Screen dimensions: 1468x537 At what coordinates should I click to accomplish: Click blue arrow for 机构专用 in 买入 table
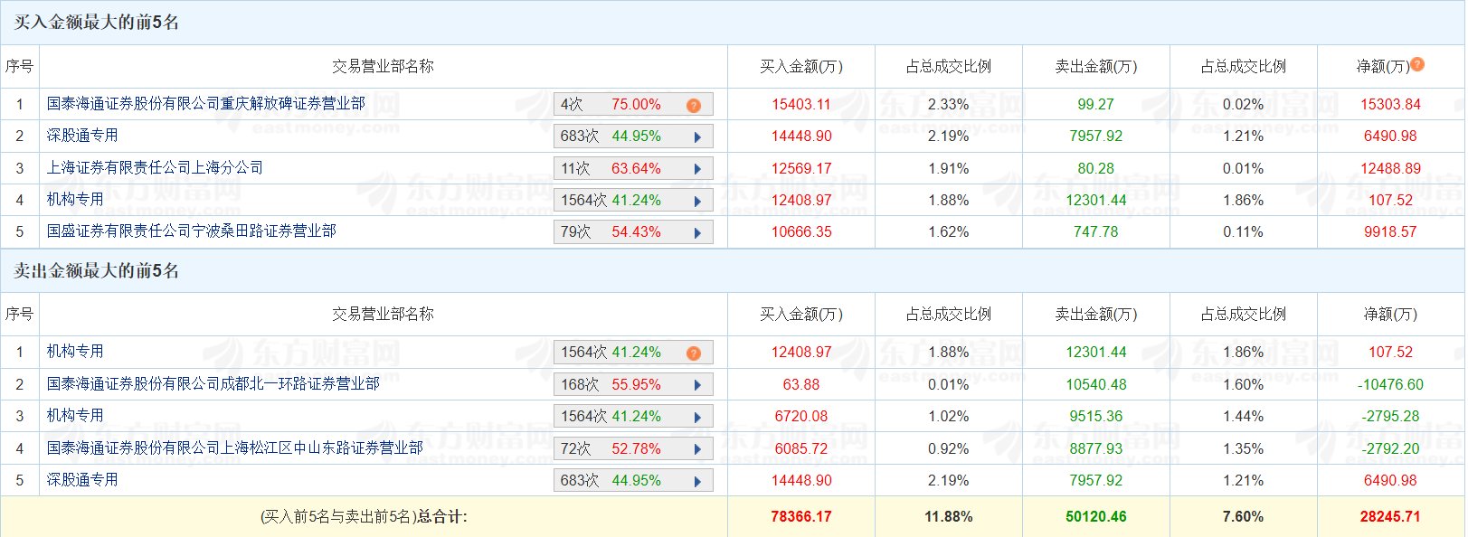pos(697,202)
